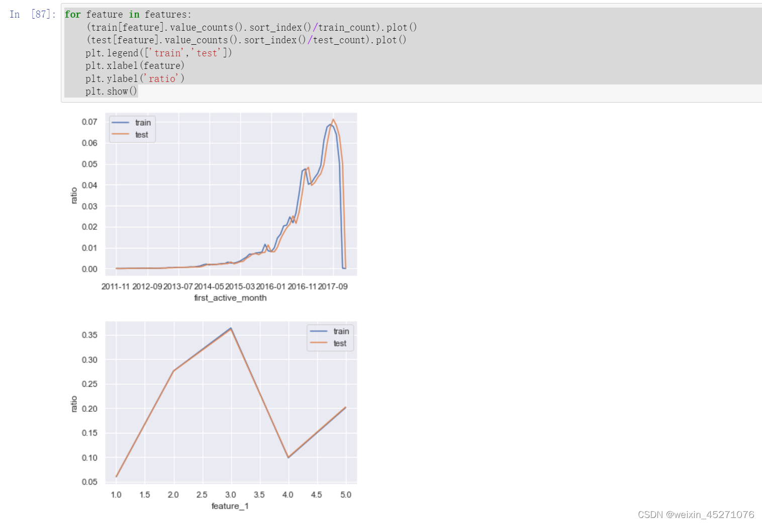Click the 2014-05 x-axis tick label
The image size is (762, 524).
pyautogui.click(x=209, y=286)
